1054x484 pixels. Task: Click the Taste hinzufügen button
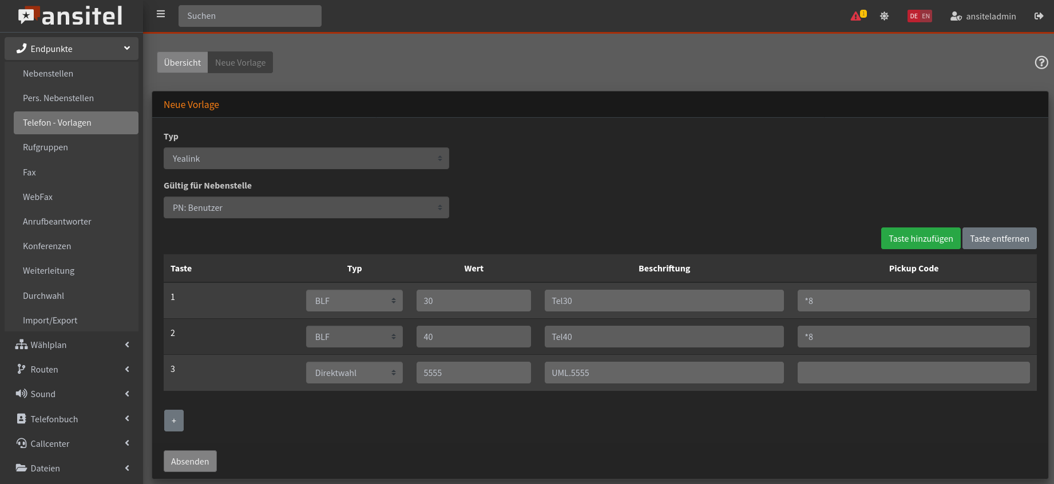click(920, 238)
